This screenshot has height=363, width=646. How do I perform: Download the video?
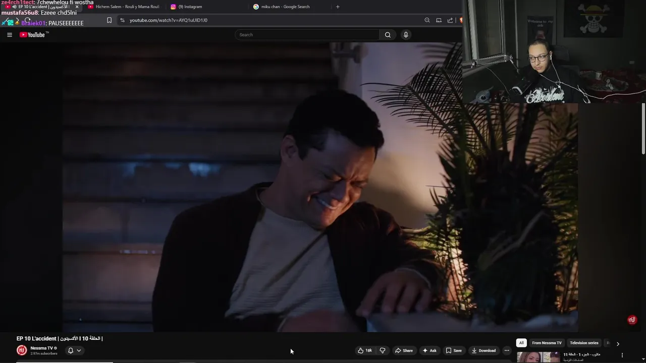coord(483,350)
